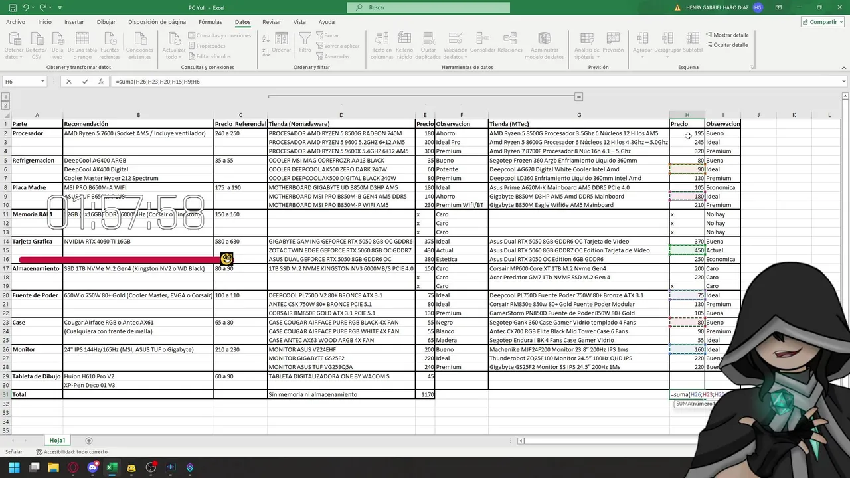
Task: Click Editar vínculos
Action: (210, 56)
